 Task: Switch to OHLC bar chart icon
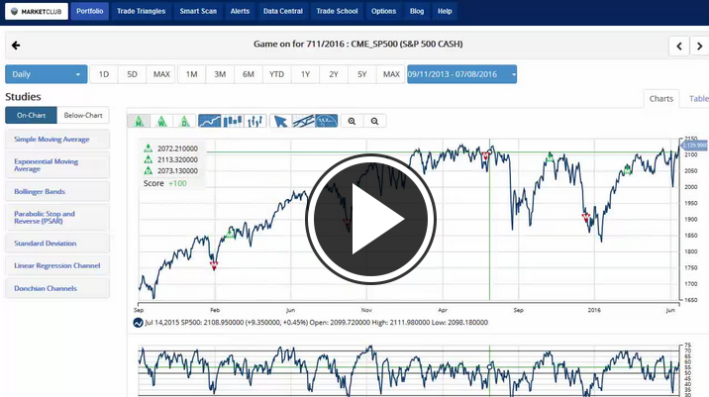click(x=255, y=122)
